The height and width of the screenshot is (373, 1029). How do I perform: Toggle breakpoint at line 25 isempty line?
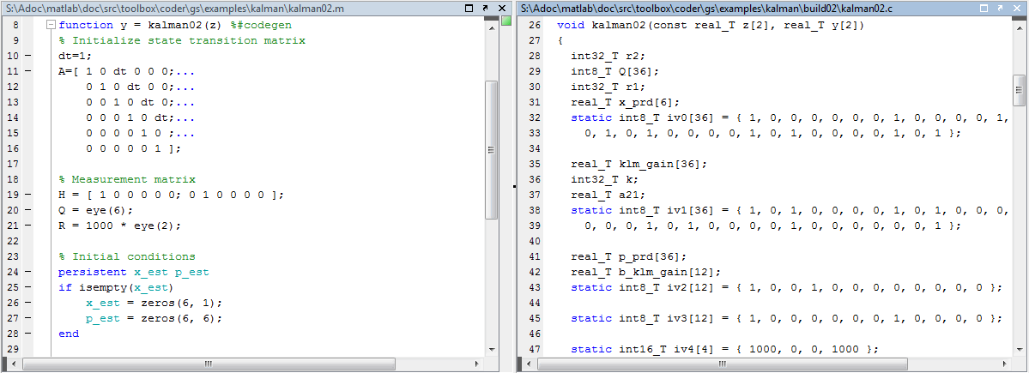(x=26, y=287)
